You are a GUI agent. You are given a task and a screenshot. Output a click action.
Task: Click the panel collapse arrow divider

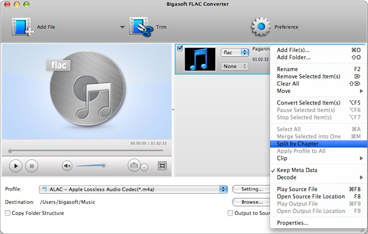click(173, 110)
